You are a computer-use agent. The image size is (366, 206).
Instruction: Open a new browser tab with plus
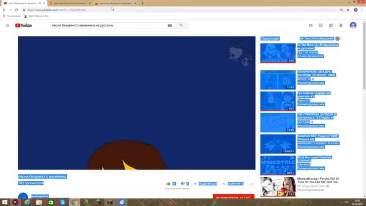[142, 3]
